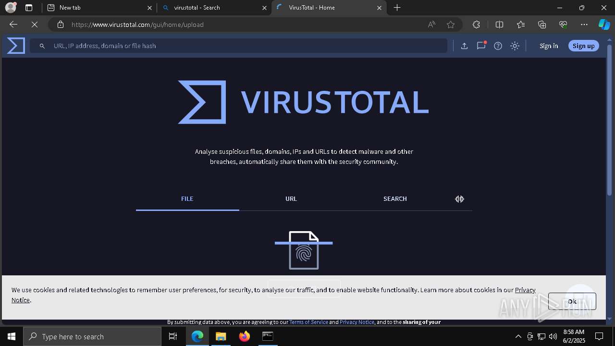Stop page loading with the X button
The image size is (615, 346).
tap(35, 25)
